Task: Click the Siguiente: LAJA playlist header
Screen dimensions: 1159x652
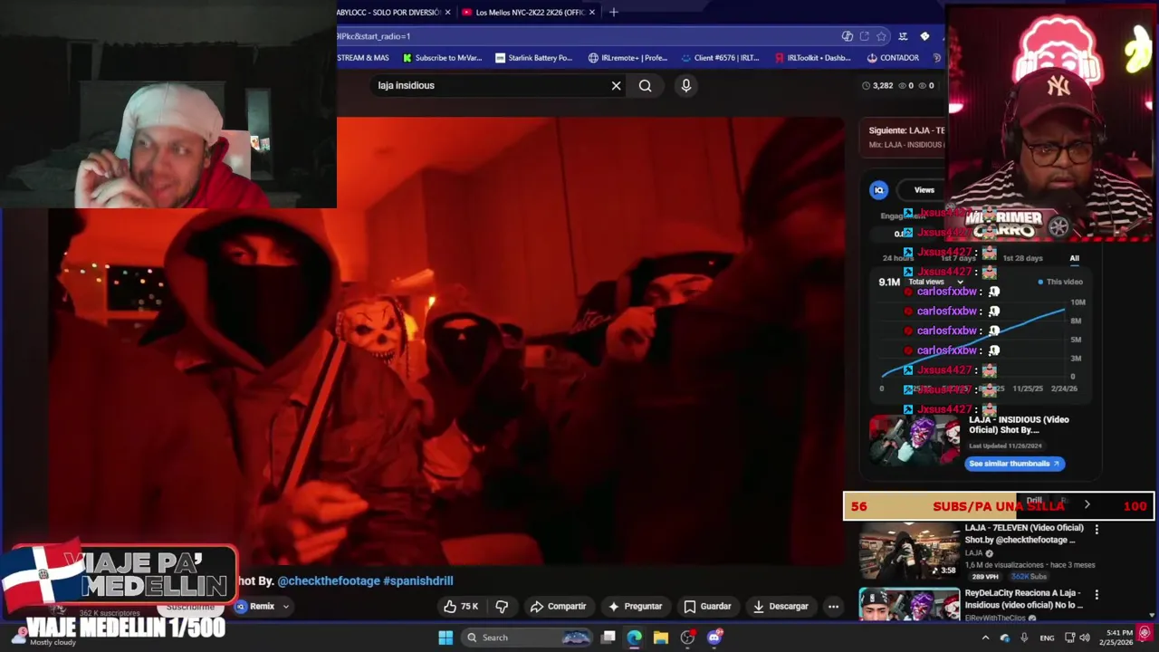Action: (x=906, y=130)
